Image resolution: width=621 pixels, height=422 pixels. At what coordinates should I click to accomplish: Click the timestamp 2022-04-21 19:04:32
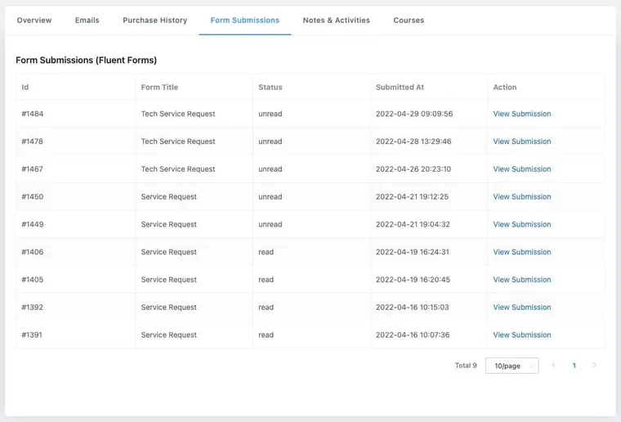coord(413,224)
